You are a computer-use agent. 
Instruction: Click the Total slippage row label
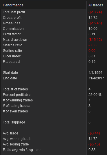click(x=14, y=122)
